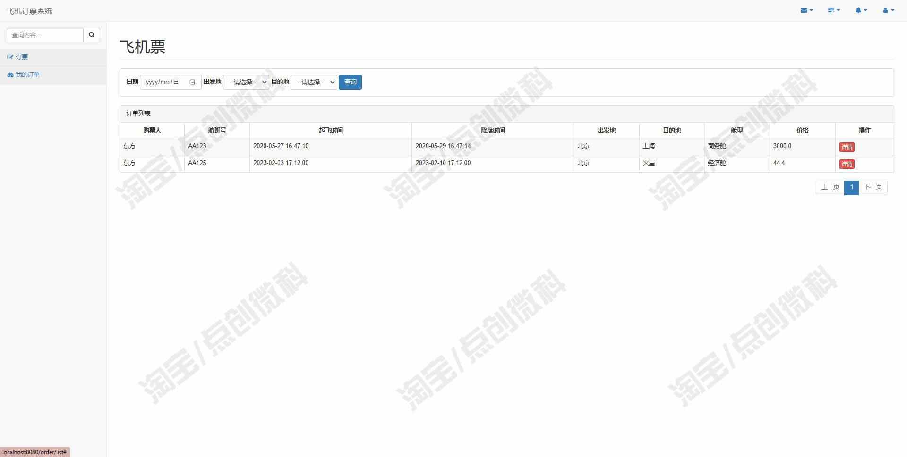Click the 订单列表 panel heading
907x457 pixels.
[506, 114]
